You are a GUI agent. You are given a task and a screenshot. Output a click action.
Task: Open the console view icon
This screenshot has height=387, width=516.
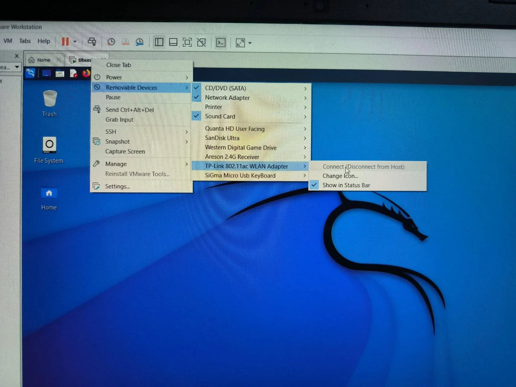(x=221, y=43)
